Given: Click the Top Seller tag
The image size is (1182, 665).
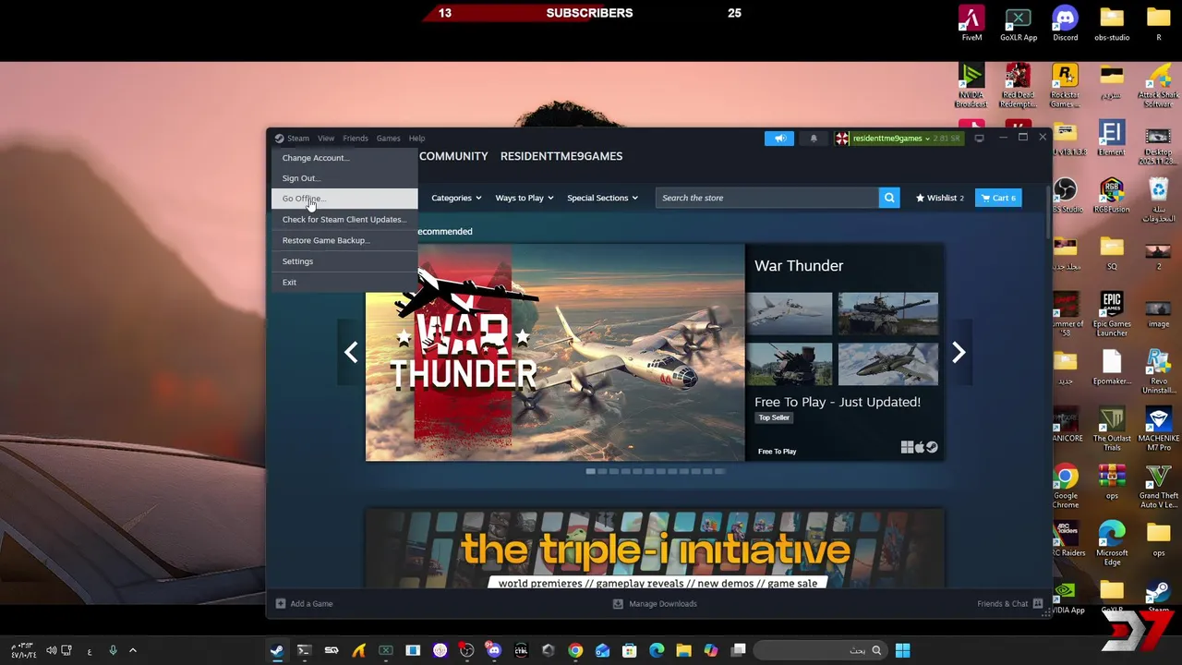Looking at the screenshot, I should (774, 417).
